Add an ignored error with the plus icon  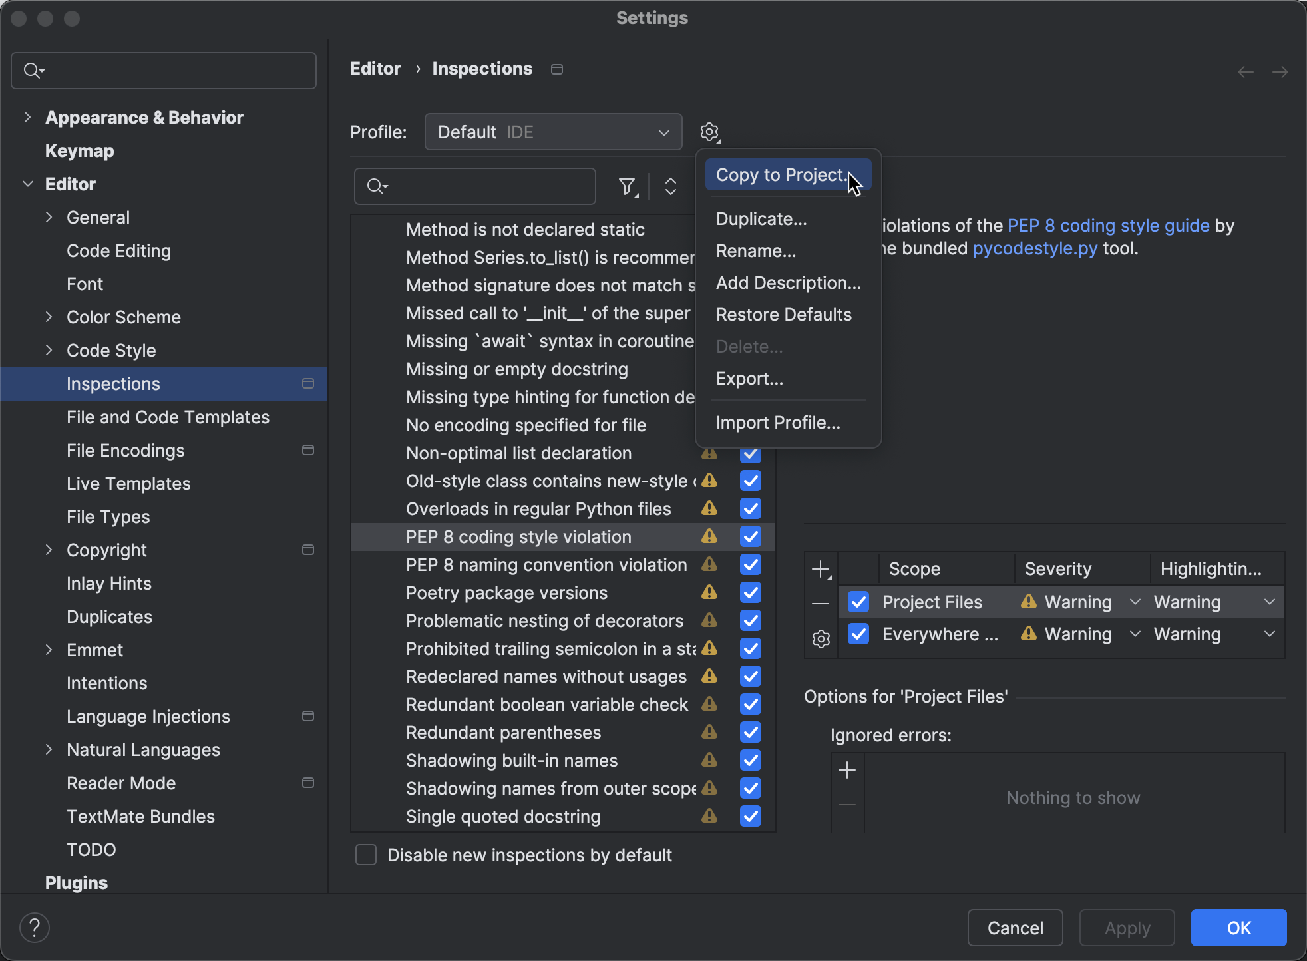coord(846,770)
